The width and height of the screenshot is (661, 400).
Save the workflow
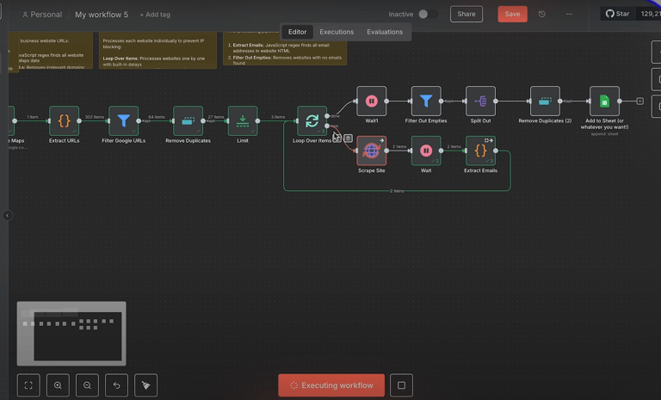[513, 14]
